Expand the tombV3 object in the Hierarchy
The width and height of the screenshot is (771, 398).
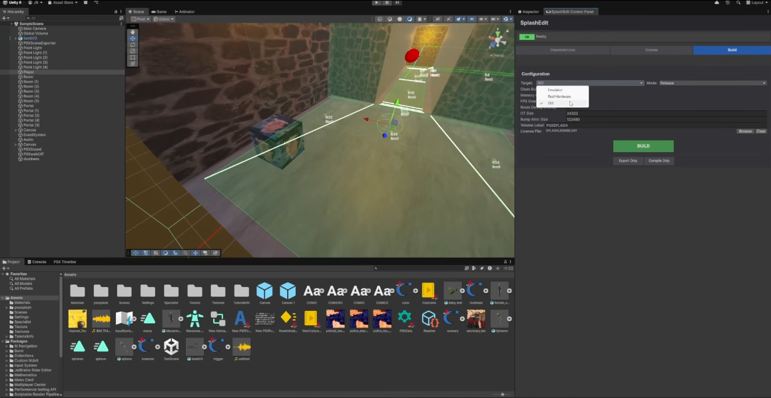(x=15, y=39)
